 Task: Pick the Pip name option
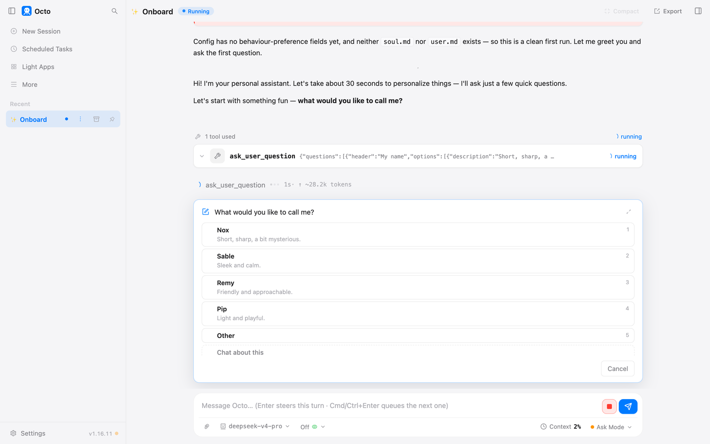(418, 313)
